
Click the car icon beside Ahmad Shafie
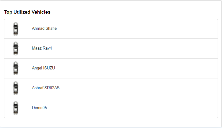(16, 29)
